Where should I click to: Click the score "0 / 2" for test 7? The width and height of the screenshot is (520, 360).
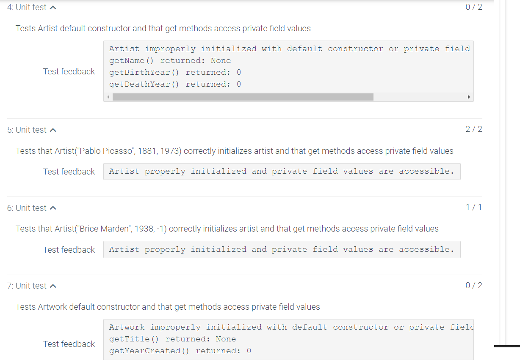(x=473, y=285)
